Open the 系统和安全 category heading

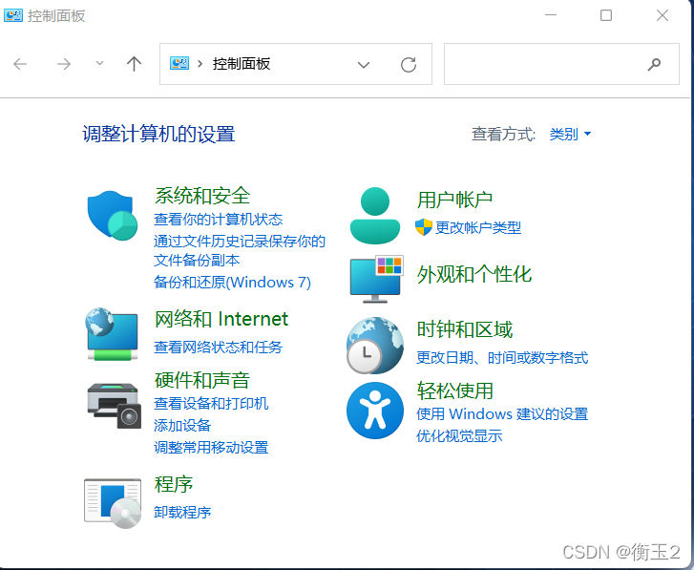202,196
